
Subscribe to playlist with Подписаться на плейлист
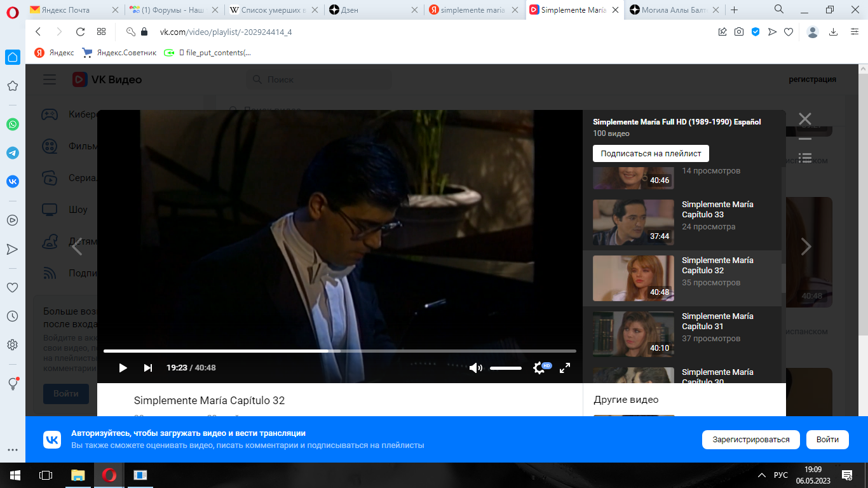coord(651,153)
